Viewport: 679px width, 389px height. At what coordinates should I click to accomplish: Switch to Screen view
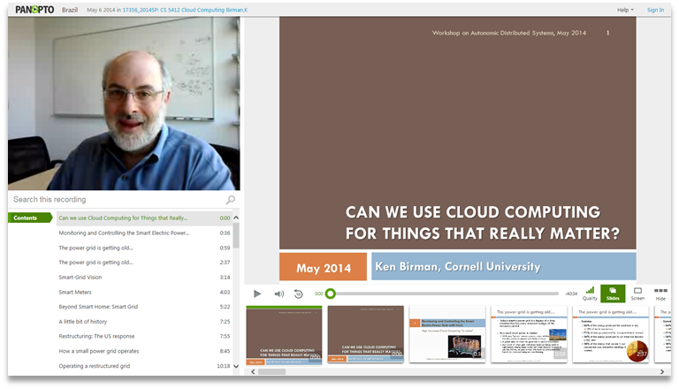tap(637, 294)
